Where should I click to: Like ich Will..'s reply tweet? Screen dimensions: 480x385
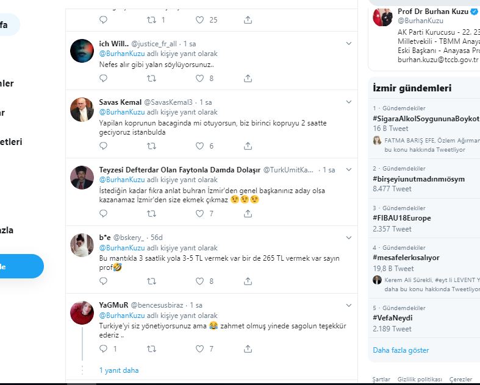199,79
